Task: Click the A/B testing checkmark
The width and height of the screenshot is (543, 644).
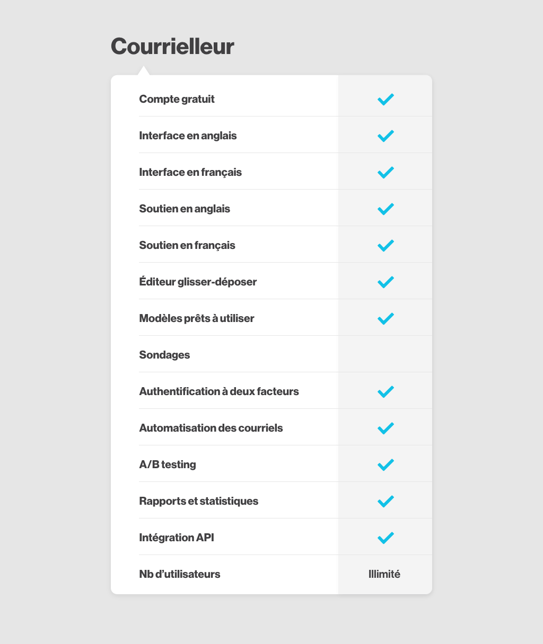Action: 386,464
